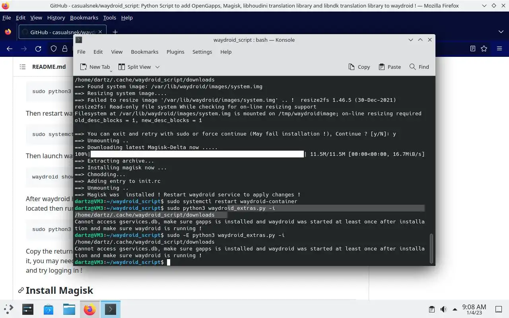Screen dimensions: 509x318
Task: Open Firefox Help menu
Action: (x=127, y=17)
